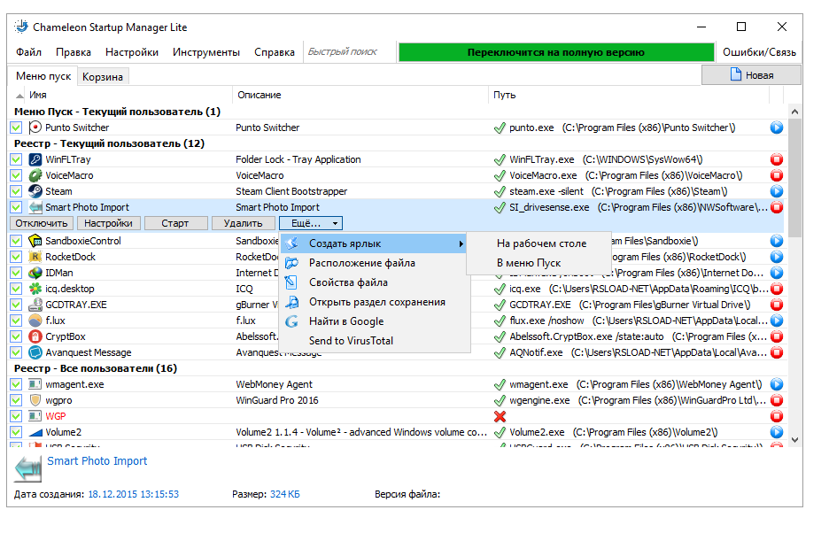Click the large Smart Photo Import icon at bottom
Image resolution: width=829 pixels, height=533 pixels.
(28, 468)
